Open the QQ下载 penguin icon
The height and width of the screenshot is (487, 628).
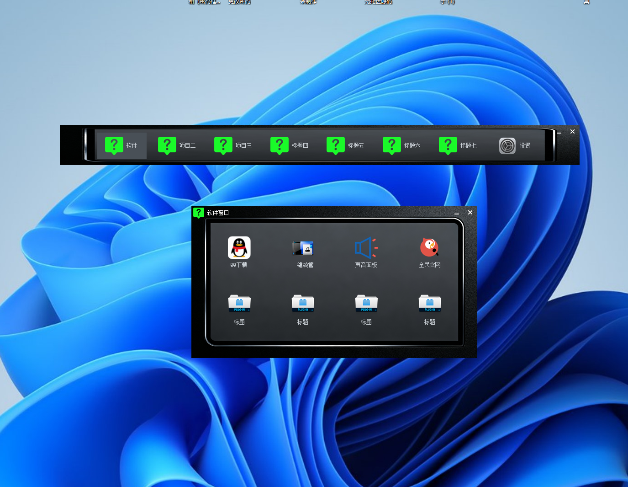click(239, 248)
